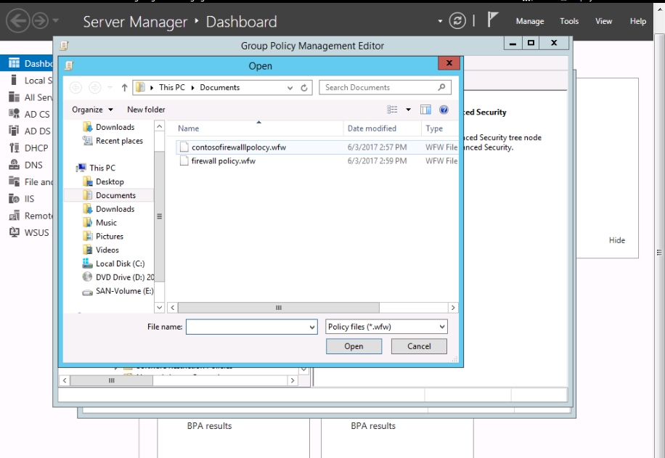Open the Tools menu
This screenshot has height=458, width=665.
[569, 21]
